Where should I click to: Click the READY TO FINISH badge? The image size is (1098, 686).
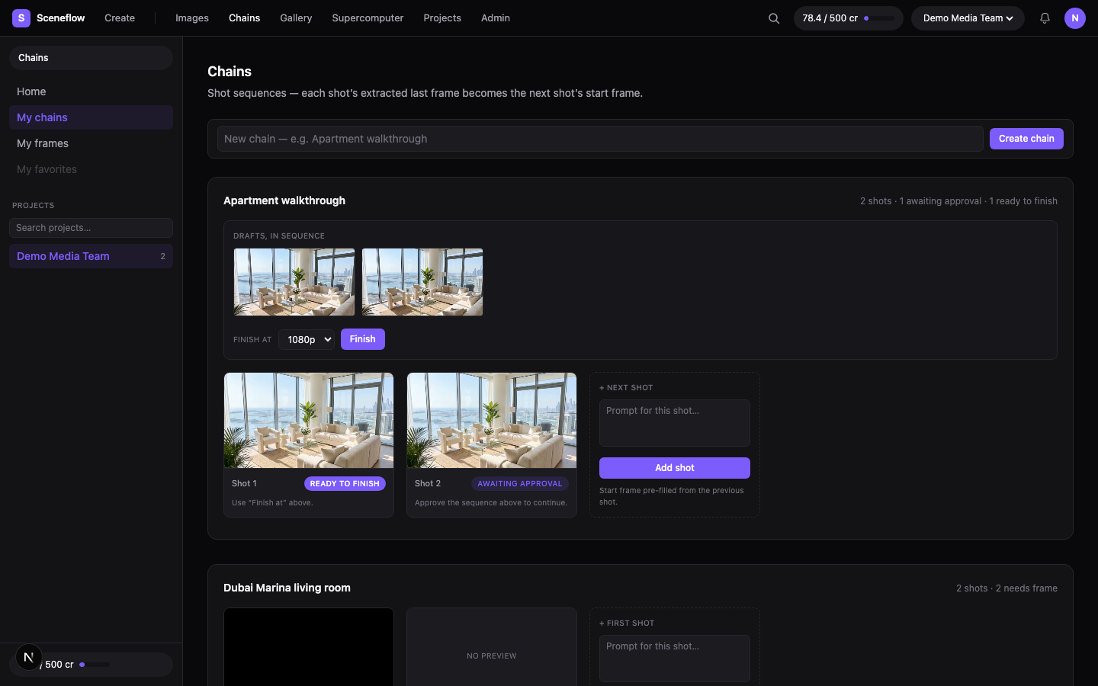tap(345, 483)
